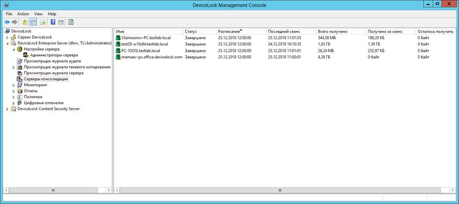Screen dimensions: 459x204
Task: Select the Просмотрщик журнала аудита tree item
Action: [x=52, y=61]
